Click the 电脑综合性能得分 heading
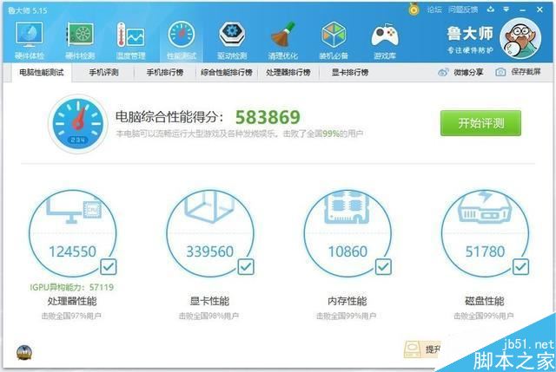 170,117
